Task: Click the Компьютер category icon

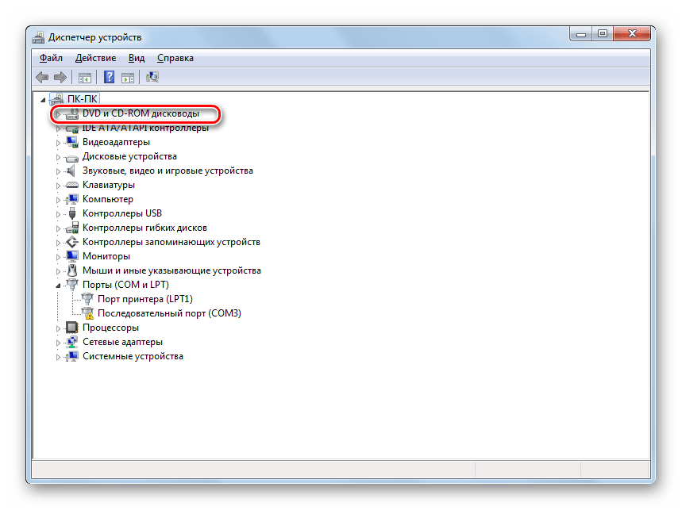Action: pos(71,199)
